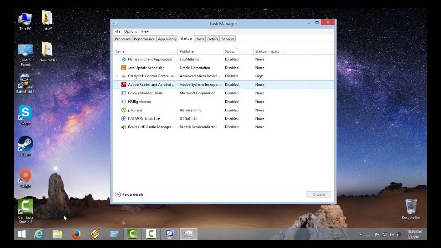The image size is (441, 248).
Task: Expand the Catalyst Control Center entry
Action: pyautogui.click(x=117, y=76)
